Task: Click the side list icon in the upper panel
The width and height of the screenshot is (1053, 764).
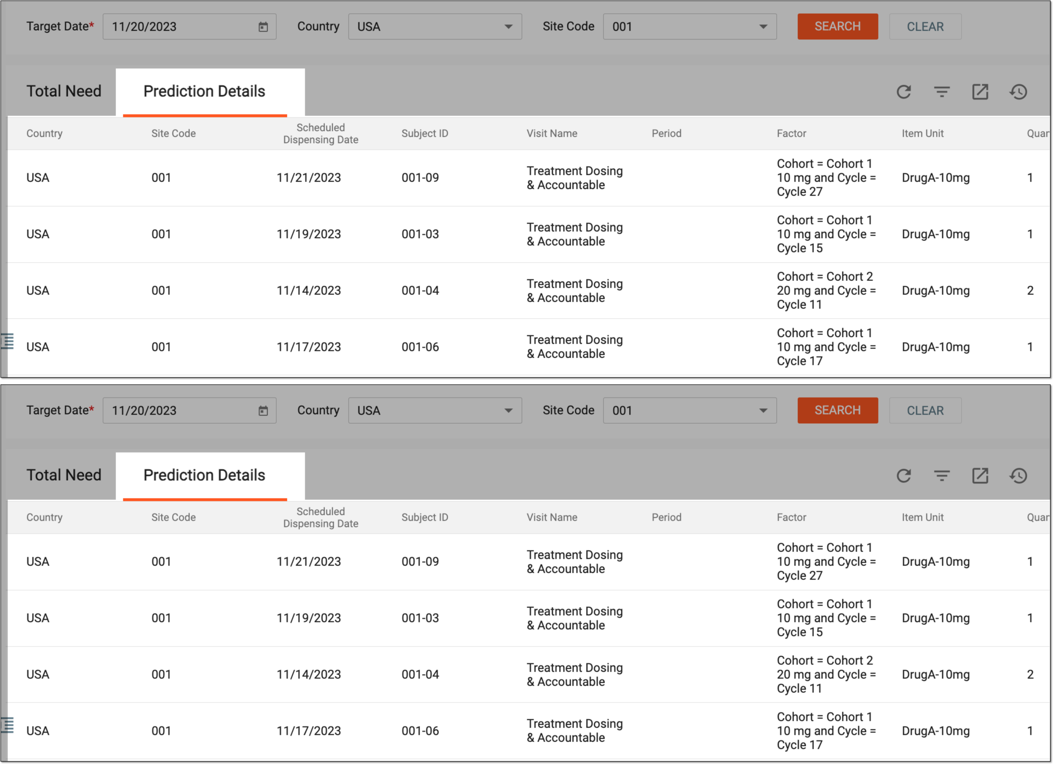Action: click(8, 341)
